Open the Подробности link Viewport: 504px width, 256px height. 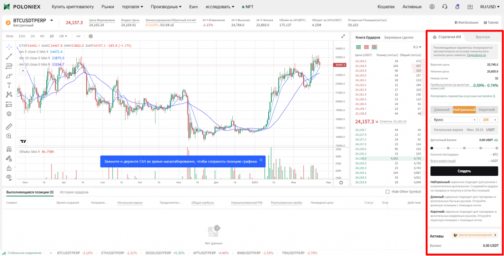coord(476,55)
